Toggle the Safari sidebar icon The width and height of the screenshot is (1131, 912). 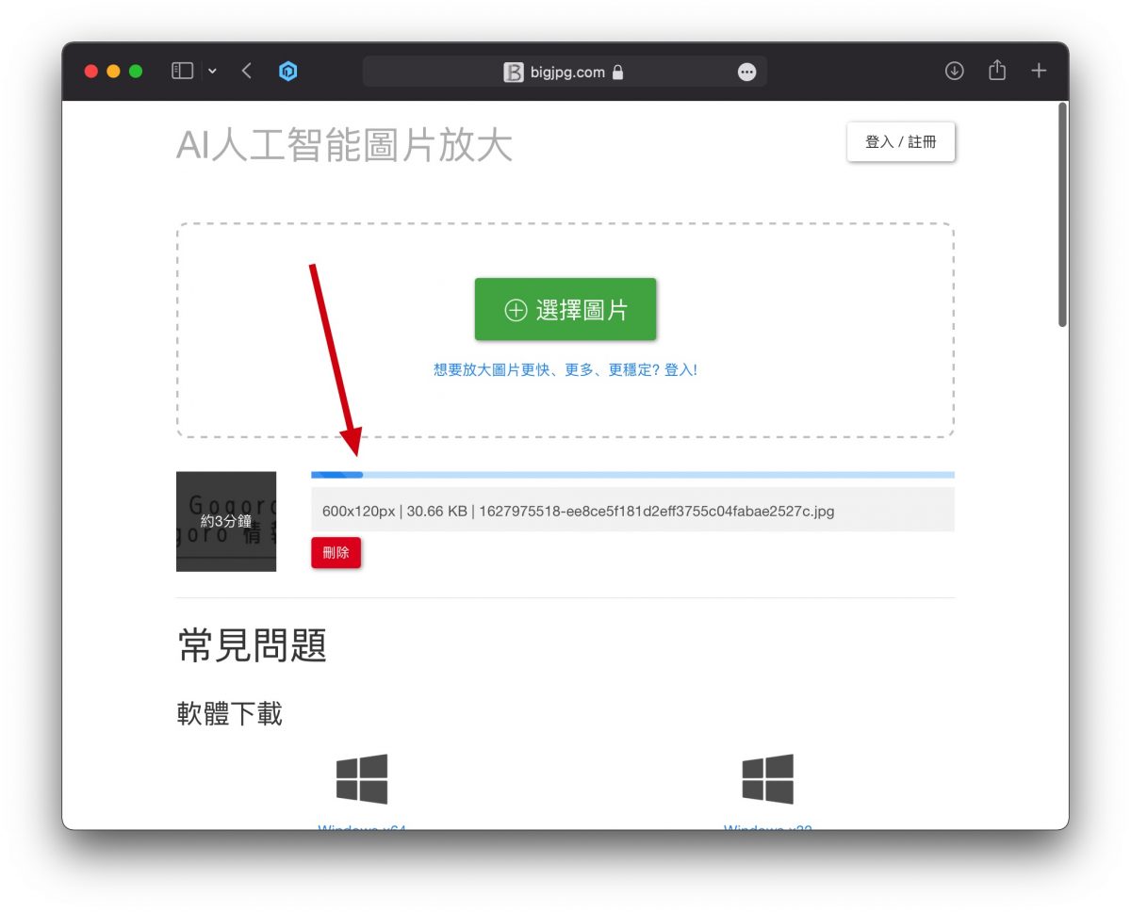[x=182, y=71]
